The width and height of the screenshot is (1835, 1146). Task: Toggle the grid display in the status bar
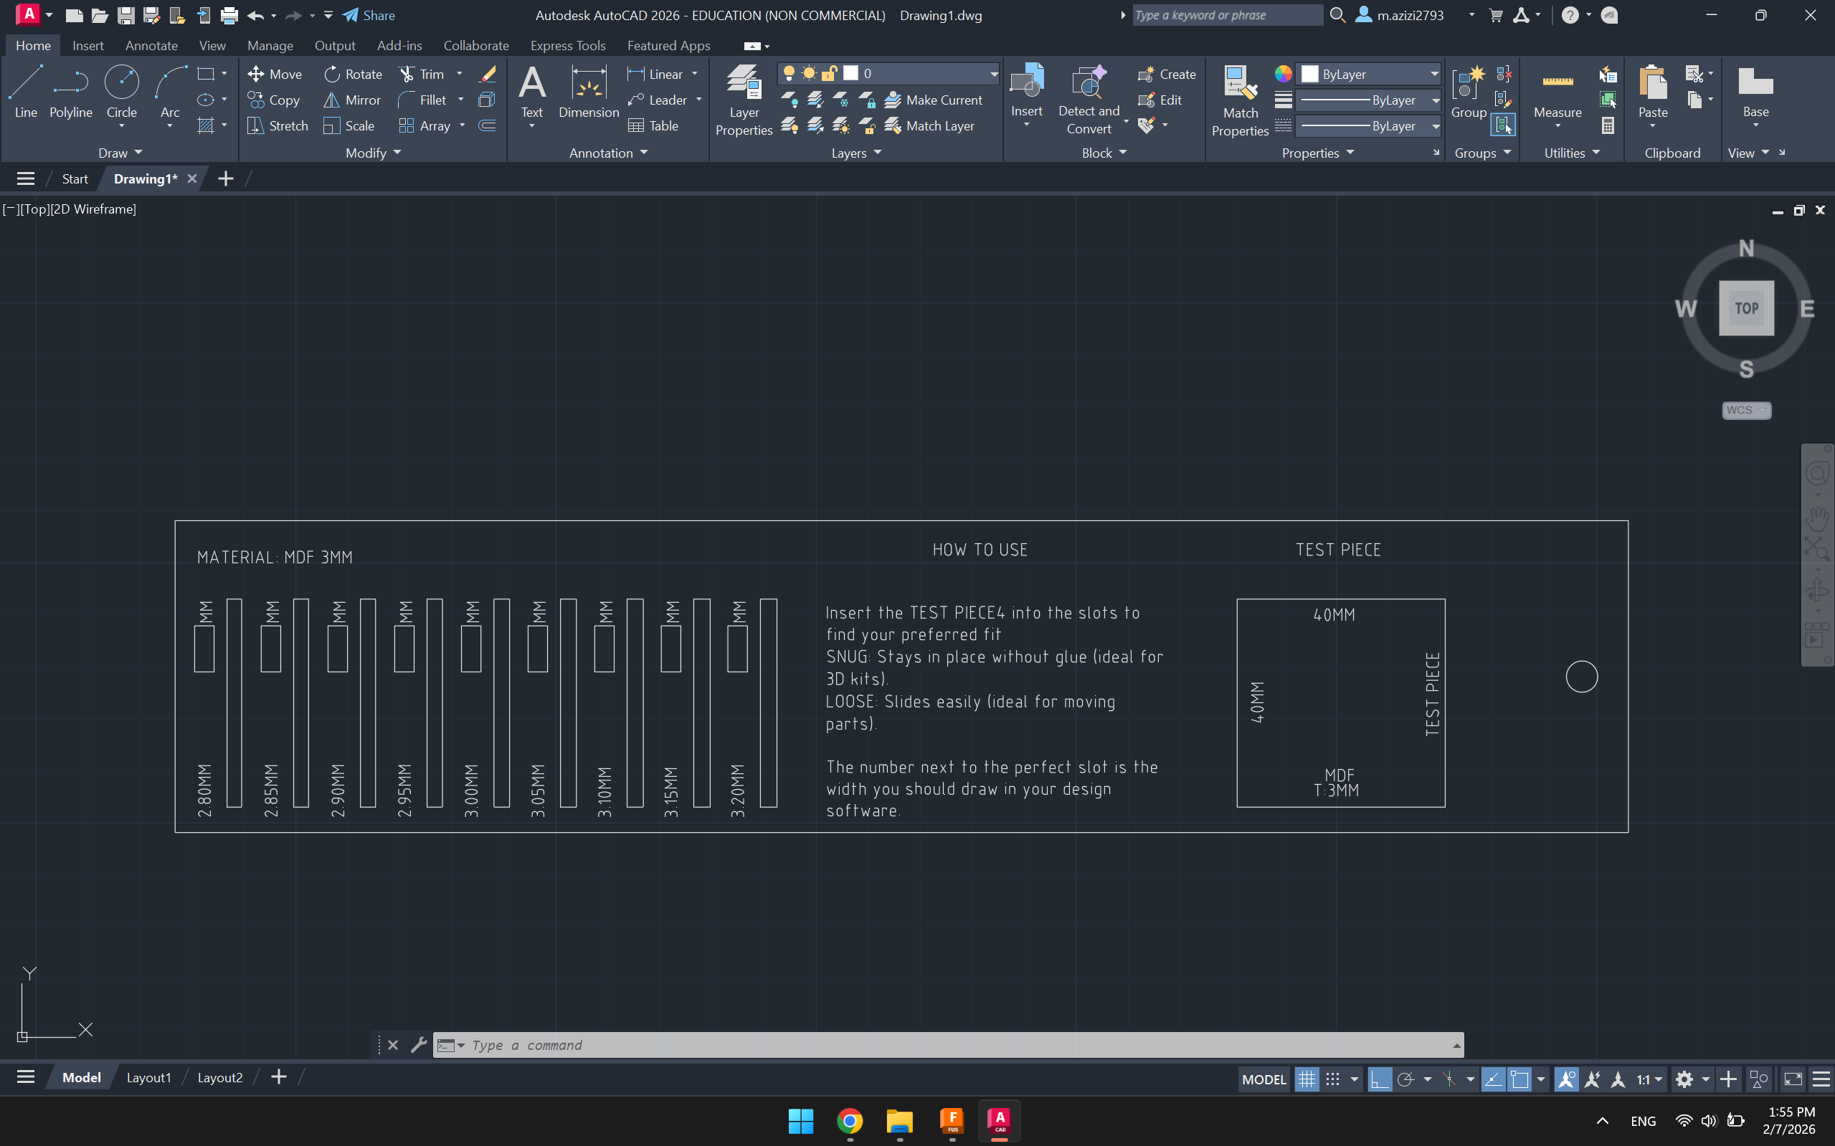[x=1306, y=1079]
